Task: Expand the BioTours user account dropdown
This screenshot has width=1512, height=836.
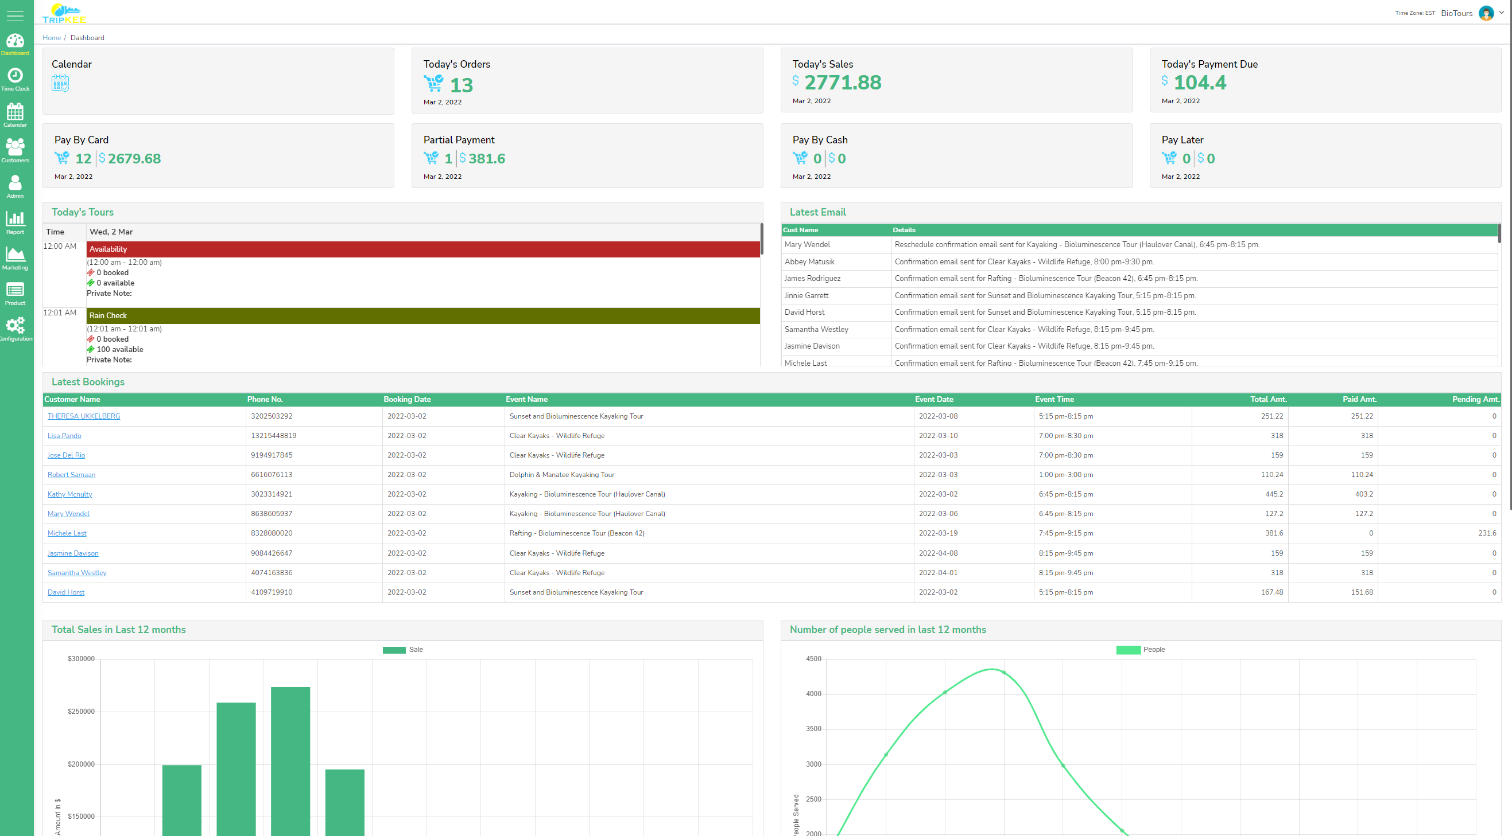Action: click(1502, 12)
